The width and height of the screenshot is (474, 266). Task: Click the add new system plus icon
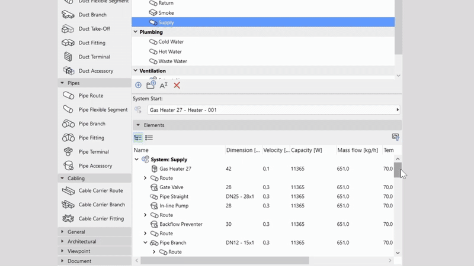pyautogui.click(x=138, y=85)
